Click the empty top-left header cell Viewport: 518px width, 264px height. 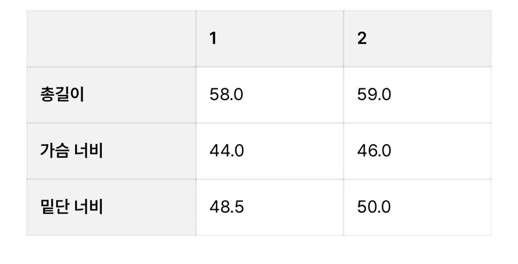[111, 39]
